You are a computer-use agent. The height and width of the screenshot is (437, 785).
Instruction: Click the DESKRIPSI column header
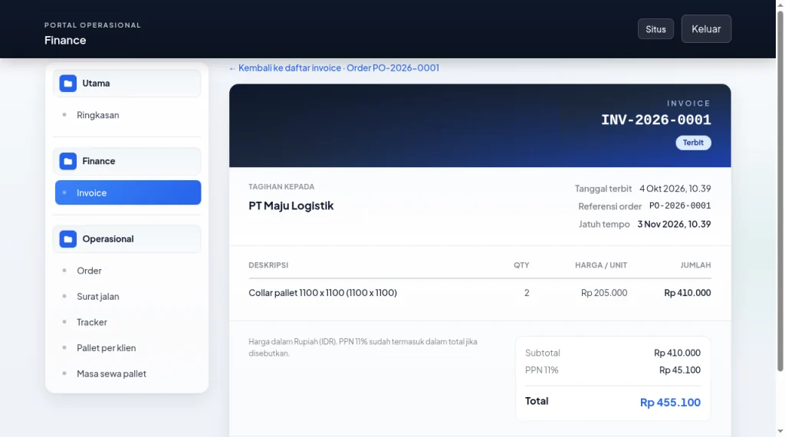(268, 265)
